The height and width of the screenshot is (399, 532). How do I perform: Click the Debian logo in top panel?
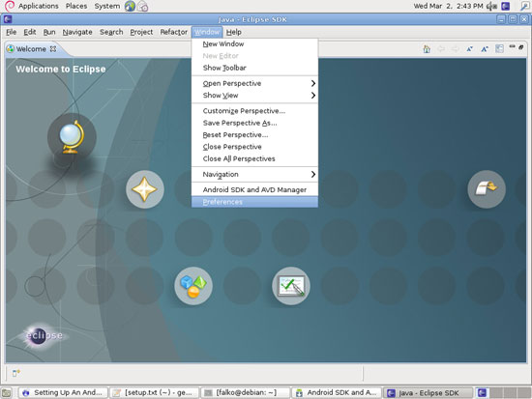(x=9, y=6)
